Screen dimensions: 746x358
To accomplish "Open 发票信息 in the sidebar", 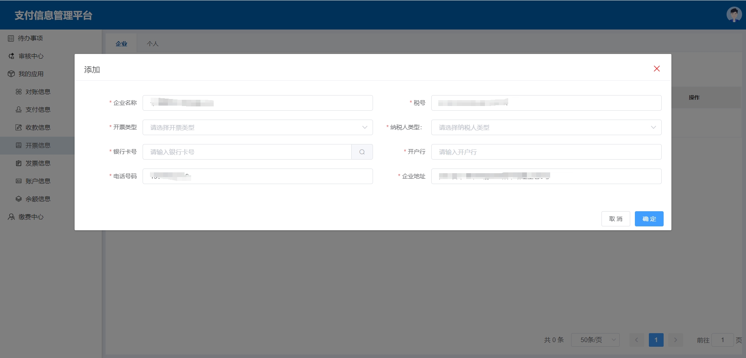I will [x=38, y=163].
